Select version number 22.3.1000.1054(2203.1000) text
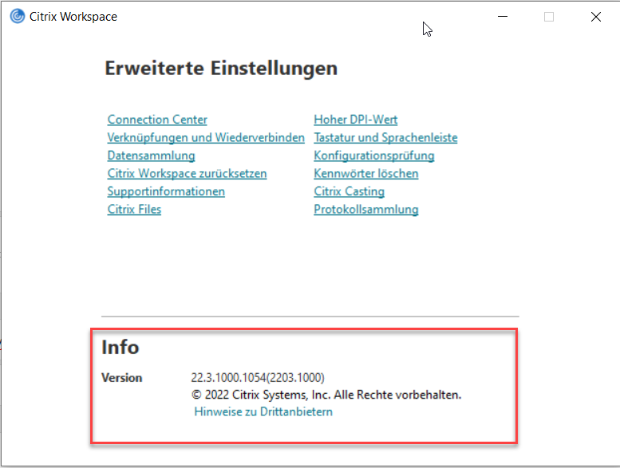Viewport: 620px width, 468px height. [258, 378]
